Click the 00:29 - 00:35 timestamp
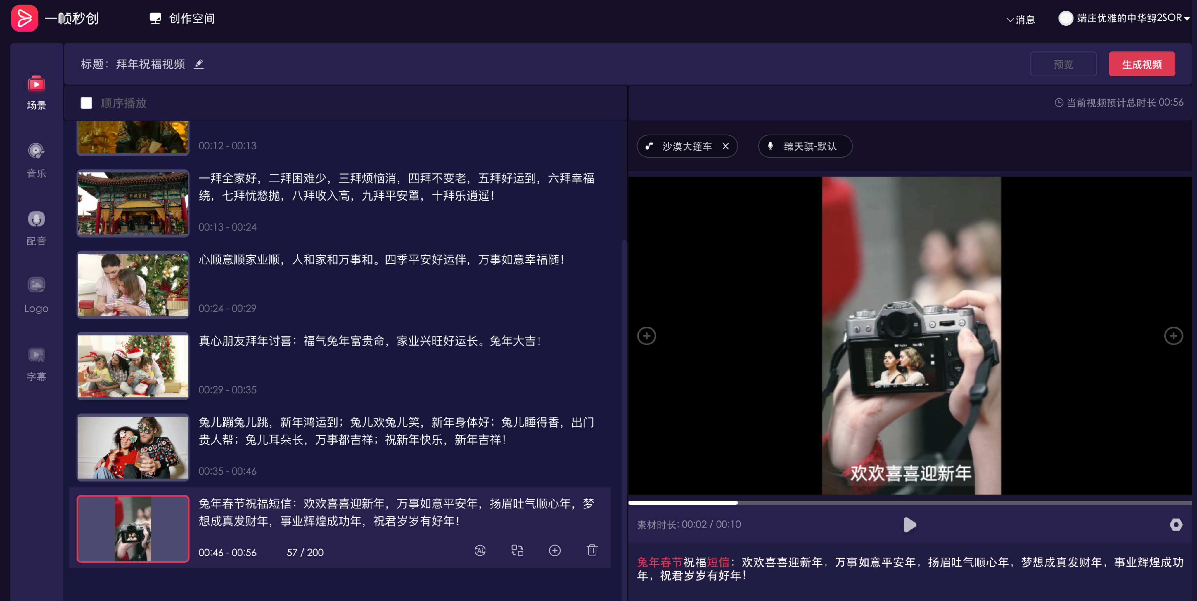 pyautogui.click(x=227, y=390)
